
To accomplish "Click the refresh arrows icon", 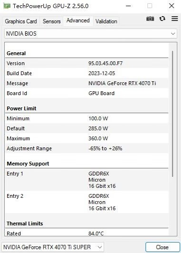I will tap(162, 19).
